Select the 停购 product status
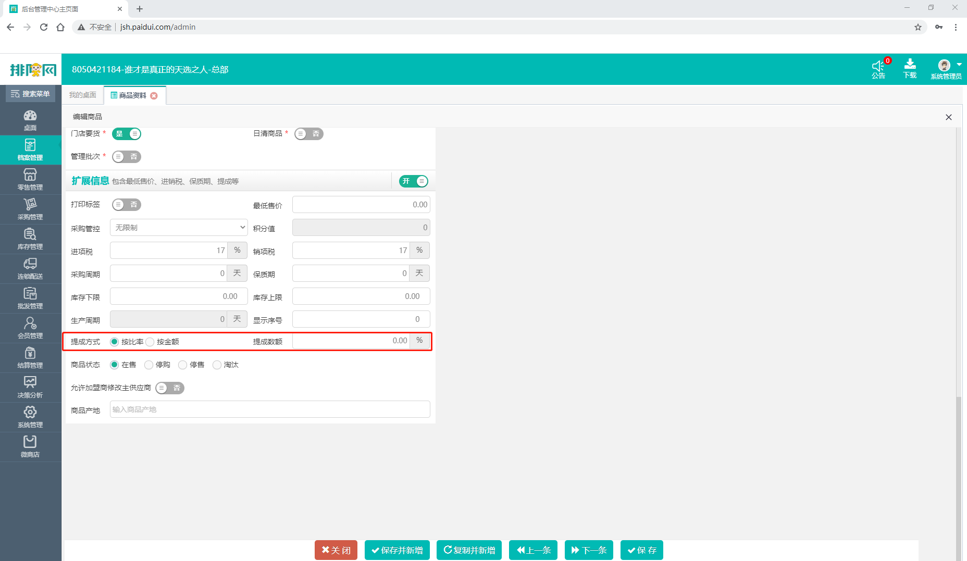 click(148, 365)
